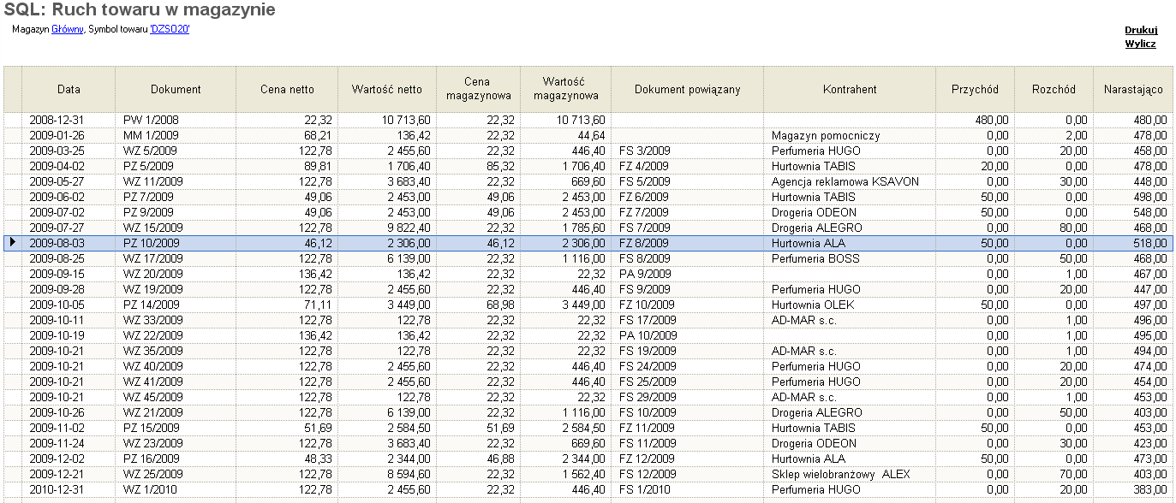
Task: Select the PZ 7/2009 document cell
Action: (x=176, y=197)
